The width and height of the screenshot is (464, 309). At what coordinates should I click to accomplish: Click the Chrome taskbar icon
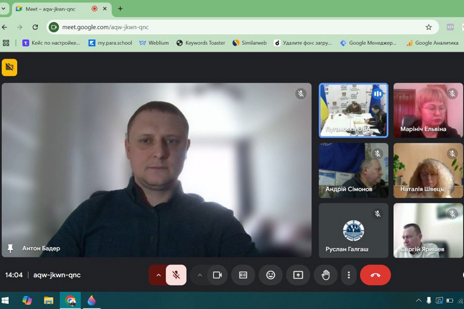click(70, 301)
